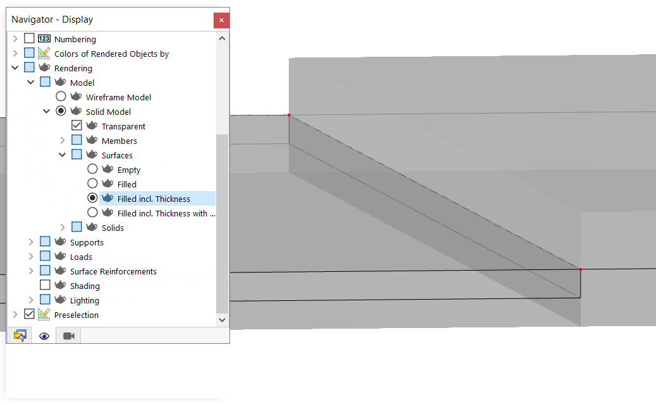This screenshot has width=656, height=405.
Task: Click the teapot icon beside Solid Model
Action: click(76, 112)
